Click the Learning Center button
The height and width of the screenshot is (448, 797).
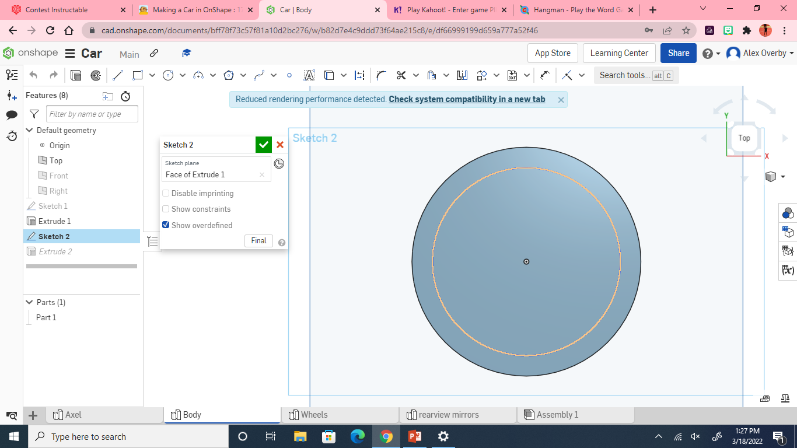619,53
